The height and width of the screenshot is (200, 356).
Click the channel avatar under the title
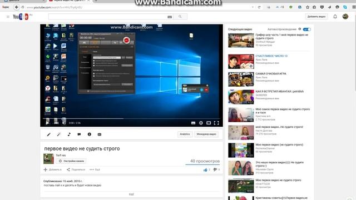pos(48,159)
